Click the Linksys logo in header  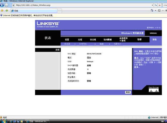pyautogui.click(x=48, y=24)
